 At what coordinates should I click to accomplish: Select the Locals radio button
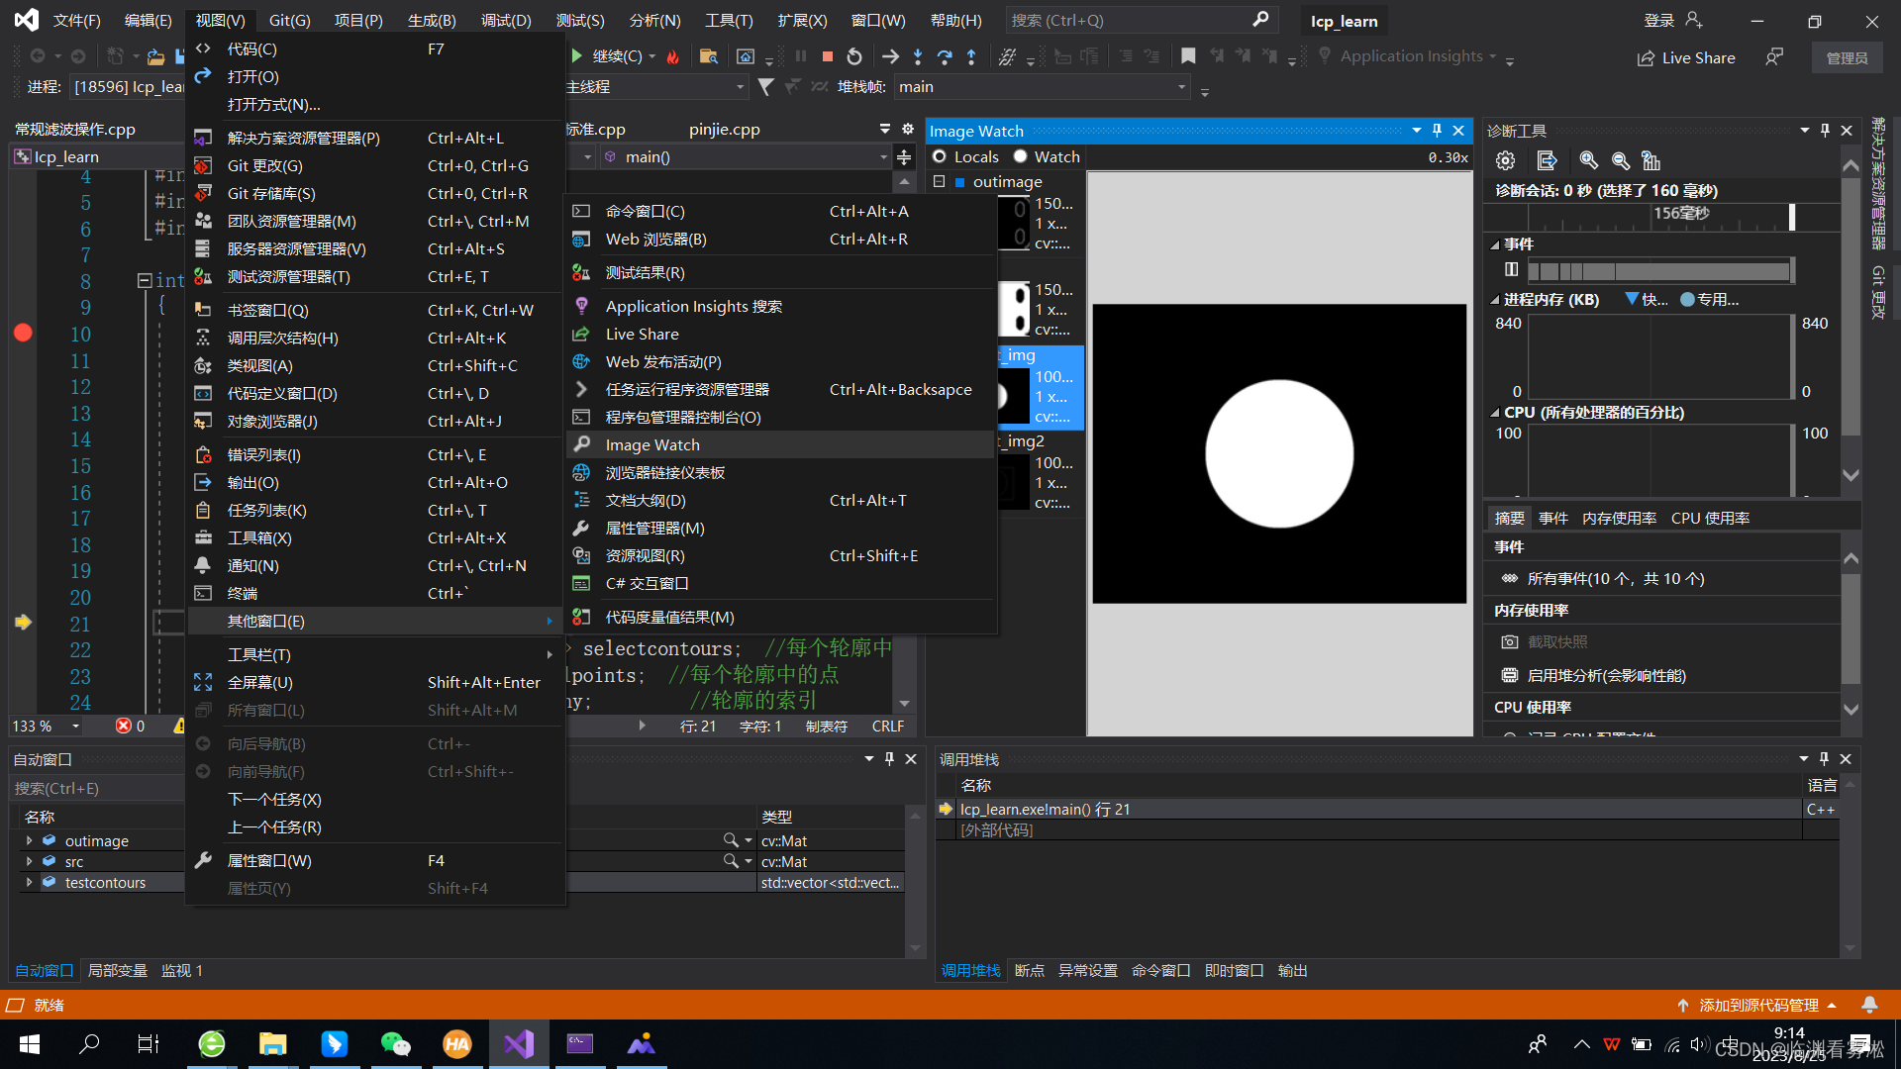[940, 156]
